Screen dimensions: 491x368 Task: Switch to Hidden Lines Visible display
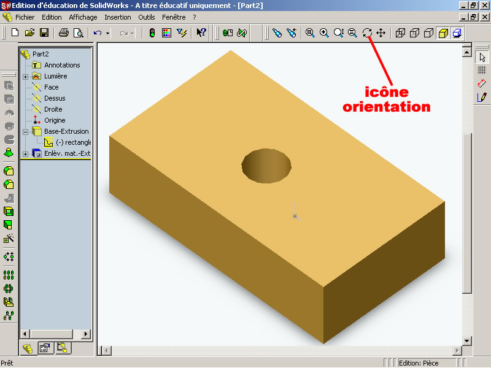(x=414, y=33)
